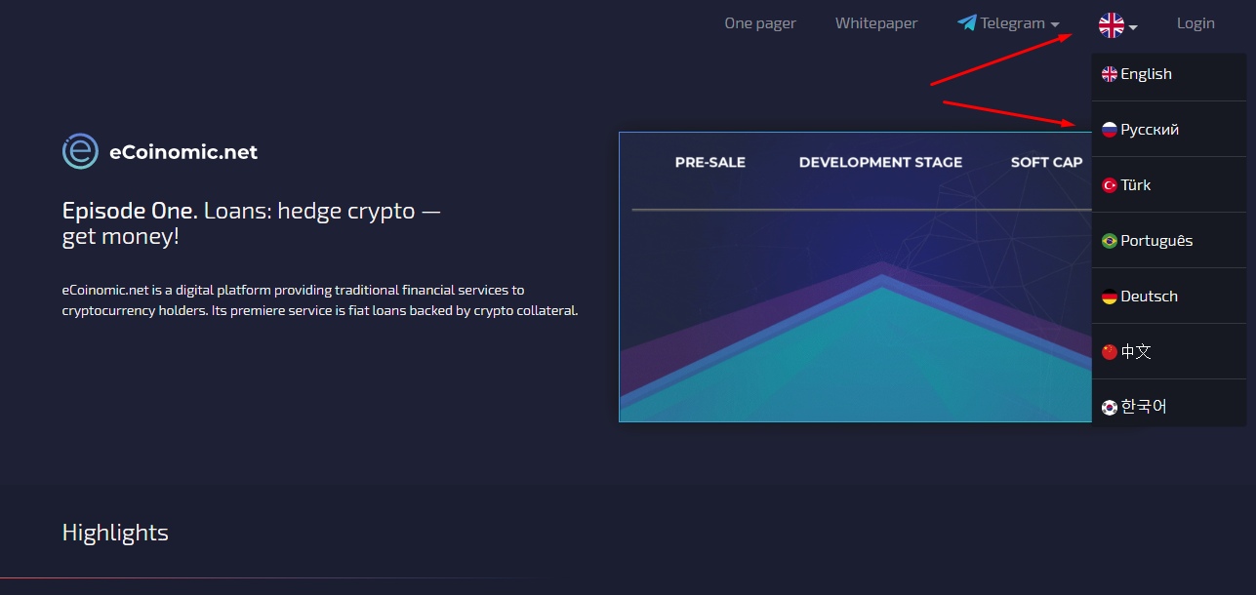The height and width of the screenshot is (595, 1256).
Task: Switch language to Русский
Action: pos(1150,130)
